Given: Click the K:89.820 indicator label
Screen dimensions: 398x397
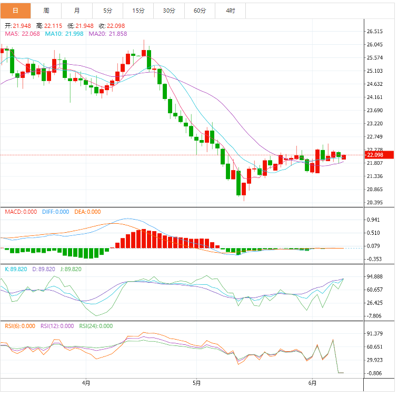Looking at the screenshot, I should 16,269.
